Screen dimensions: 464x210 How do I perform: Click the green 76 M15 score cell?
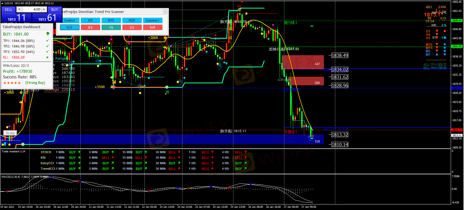pos(111,27)
